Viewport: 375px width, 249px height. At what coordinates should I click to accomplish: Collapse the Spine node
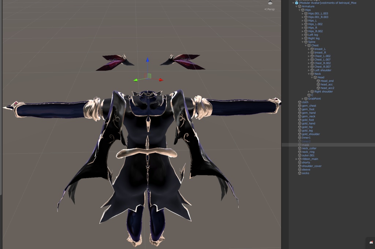tap(302, 42)
